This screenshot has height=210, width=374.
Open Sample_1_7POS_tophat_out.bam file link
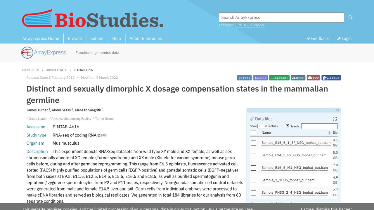coord(288,180)
